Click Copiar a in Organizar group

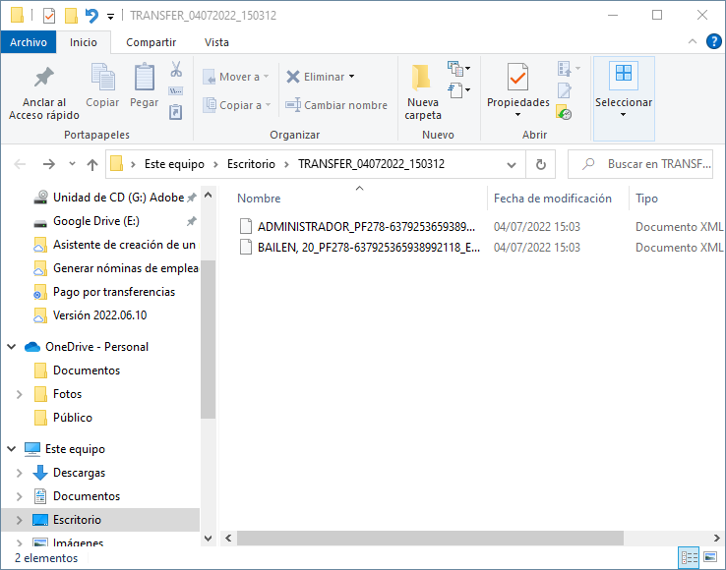(x=237, y=105)
